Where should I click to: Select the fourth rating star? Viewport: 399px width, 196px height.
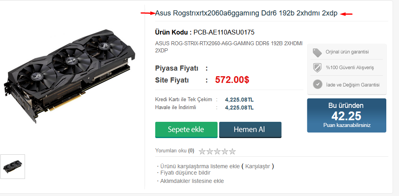click(225, 152)
